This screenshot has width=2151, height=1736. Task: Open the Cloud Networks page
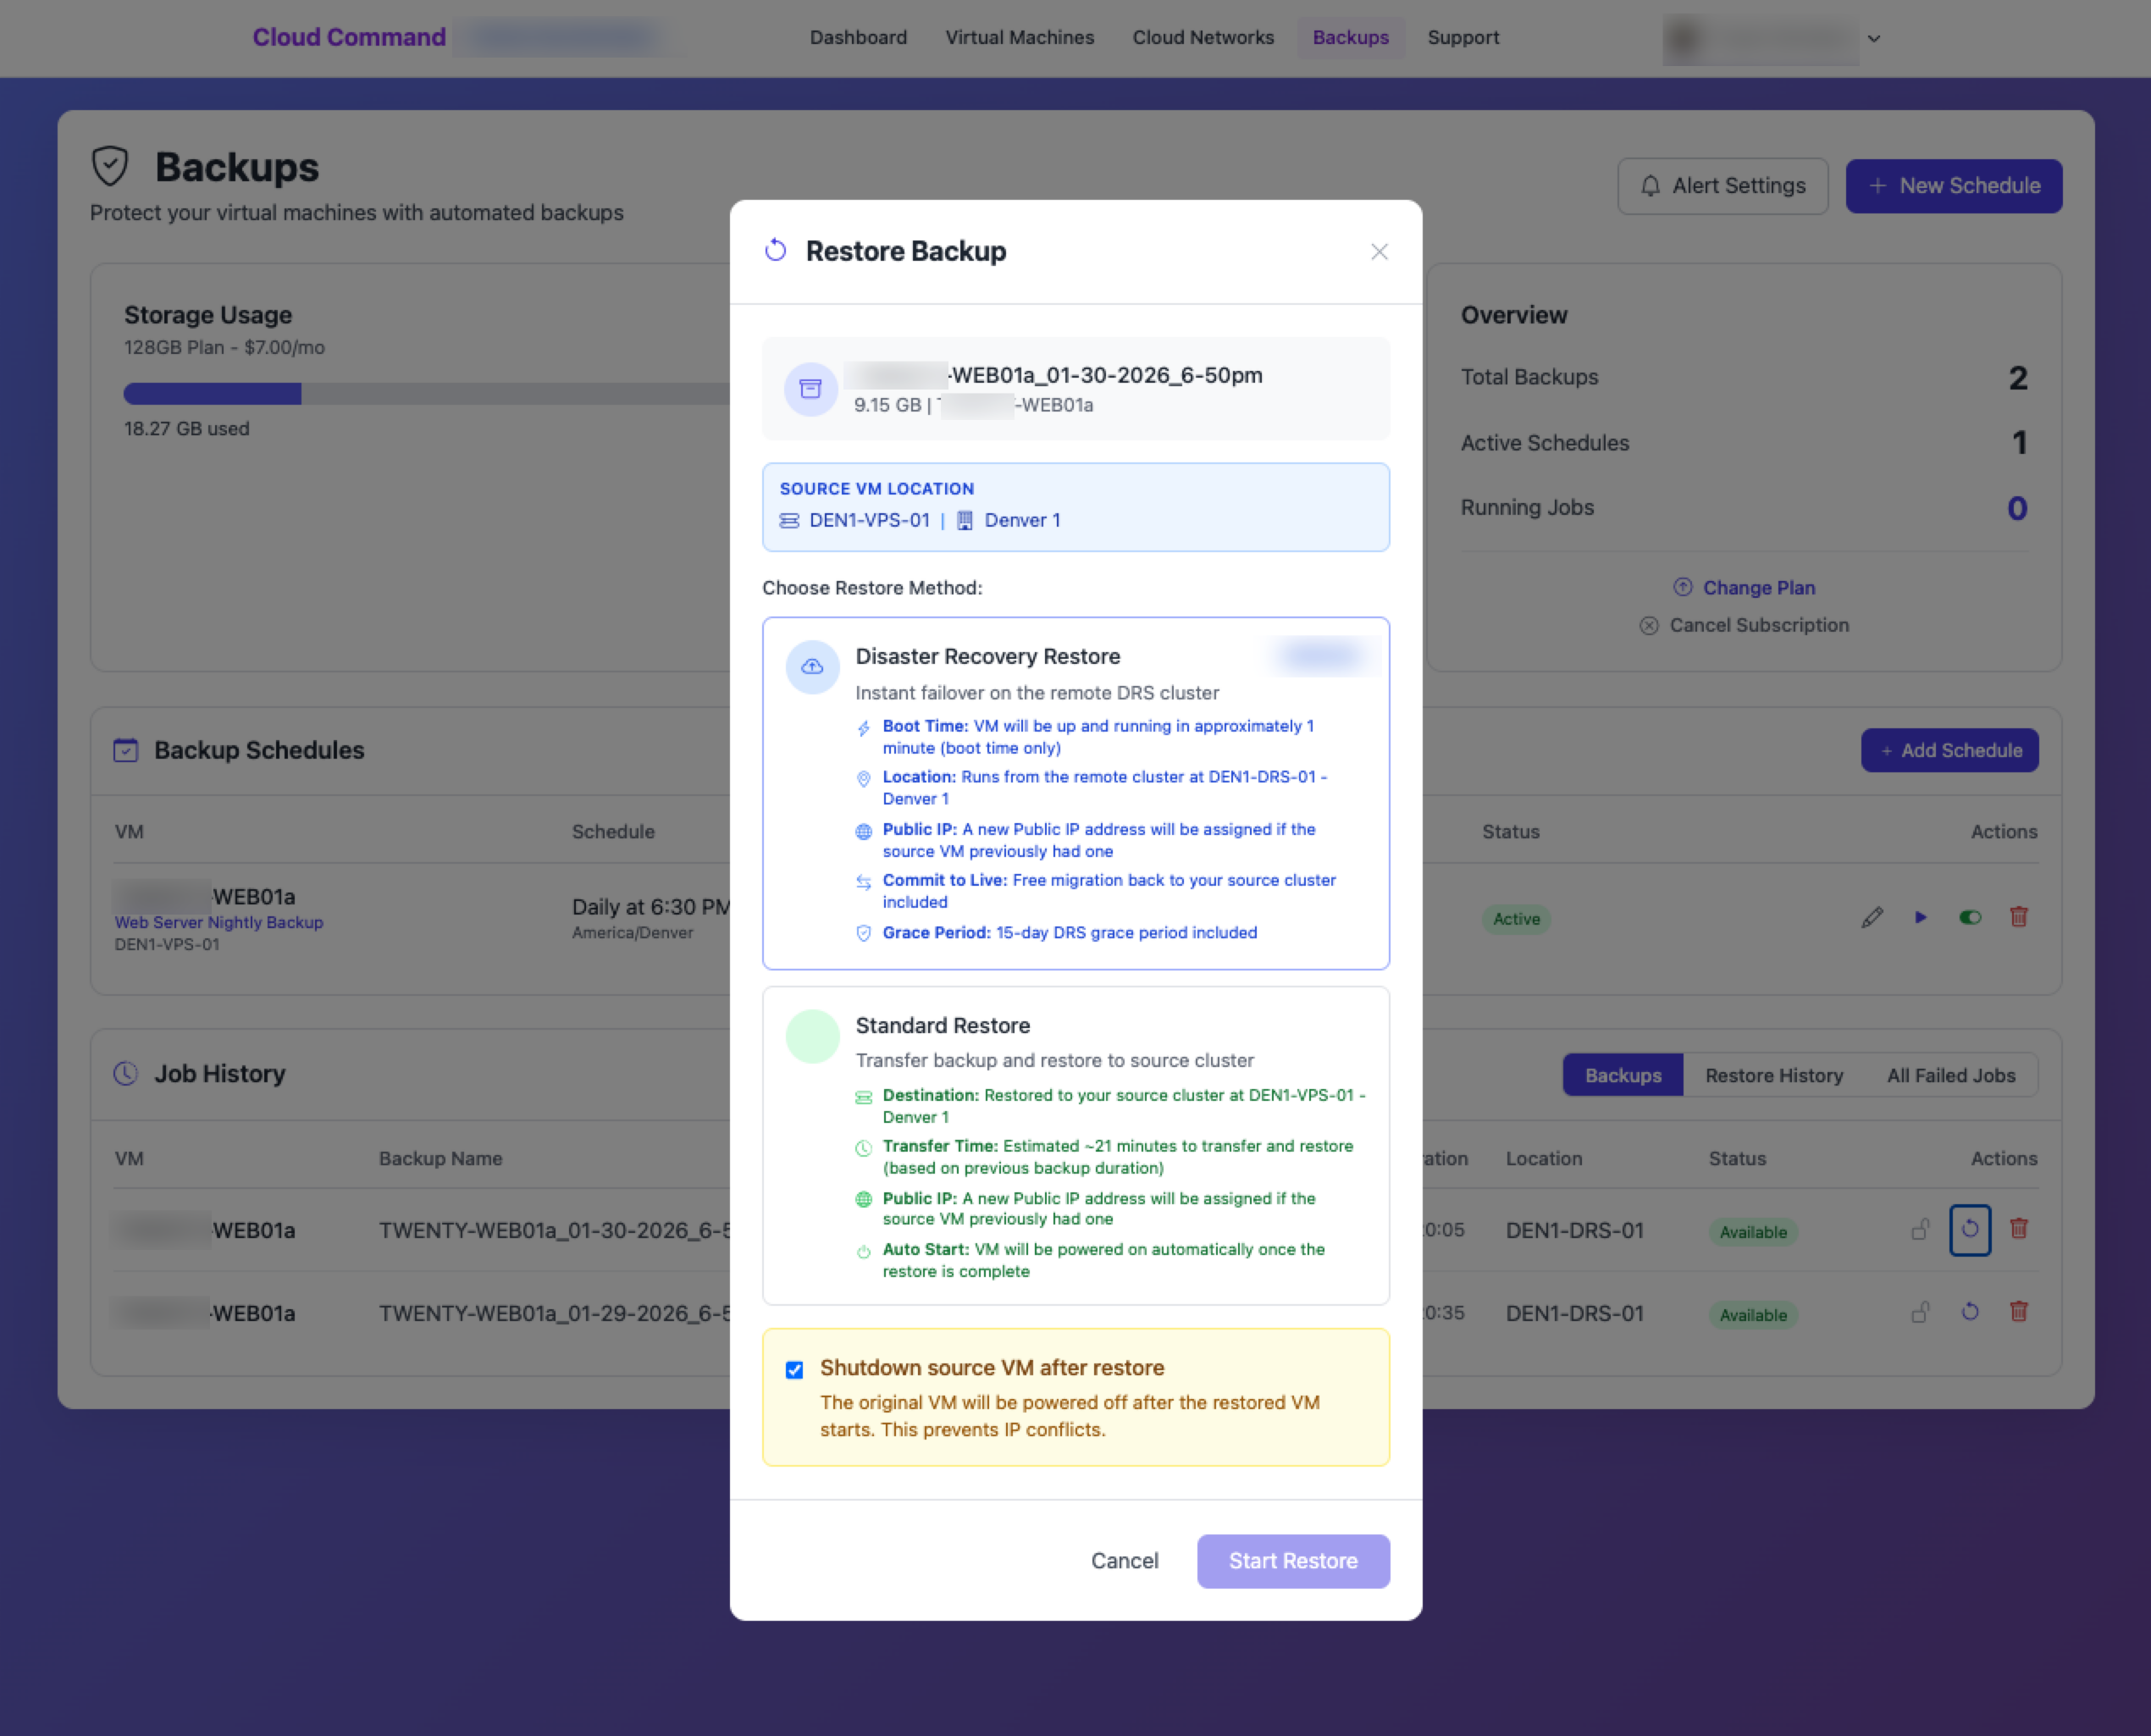click(x=1203, y=37)
